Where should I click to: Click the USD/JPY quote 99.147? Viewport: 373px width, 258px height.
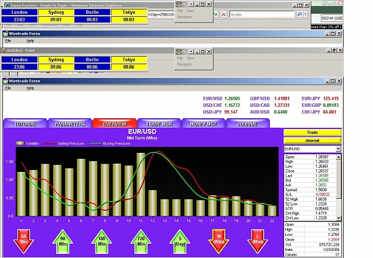231,112
